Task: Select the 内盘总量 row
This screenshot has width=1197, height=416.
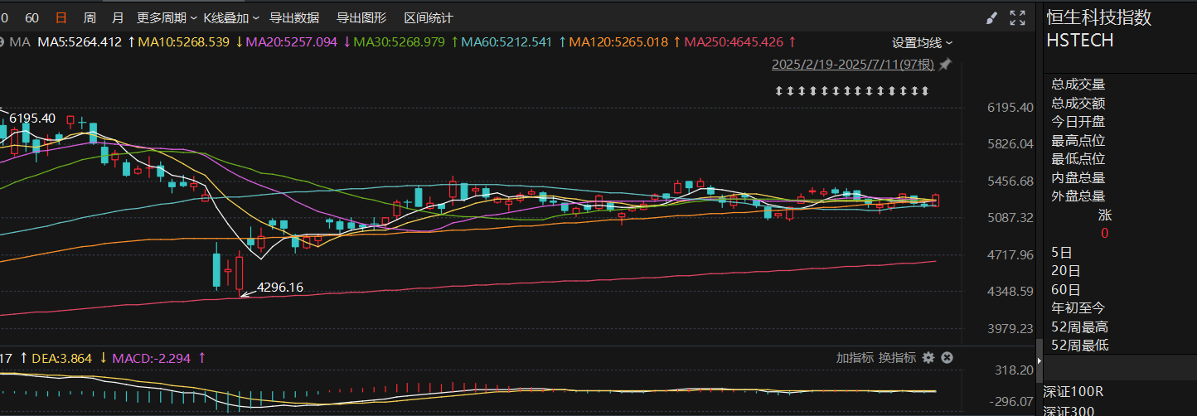Action: tap(1078, 177)
